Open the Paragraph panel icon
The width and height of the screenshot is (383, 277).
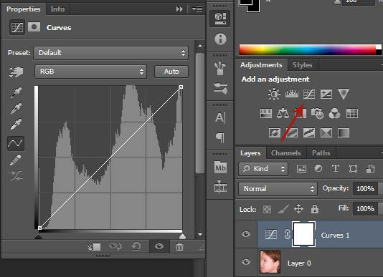(220, 137)
